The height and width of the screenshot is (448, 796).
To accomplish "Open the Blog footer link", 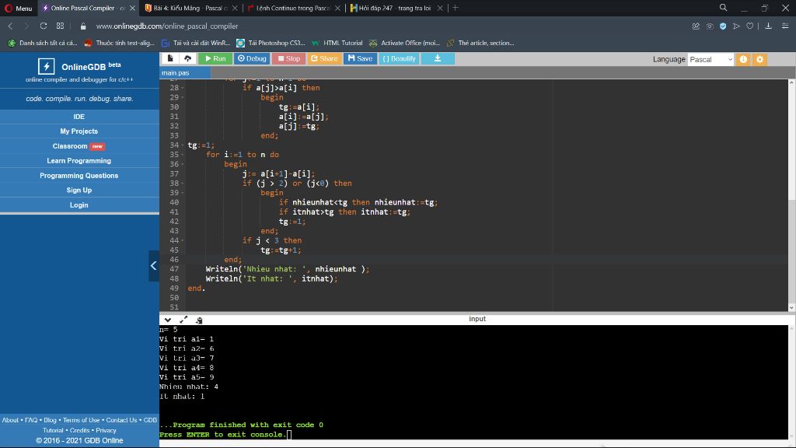I will pyautogui.click(x=50, y=420).
